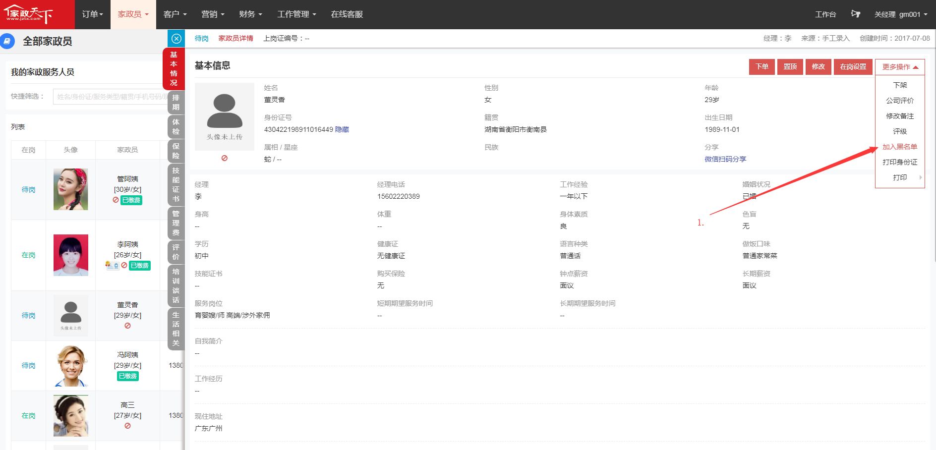Screen dimensions: 936x450
Task: Click the prohibited icon in 管阿姨 row
Action: [116, 200]
